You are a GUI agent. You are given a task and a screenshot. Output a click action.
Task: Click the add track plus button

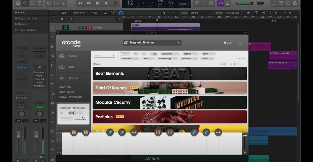pos(54,19)
